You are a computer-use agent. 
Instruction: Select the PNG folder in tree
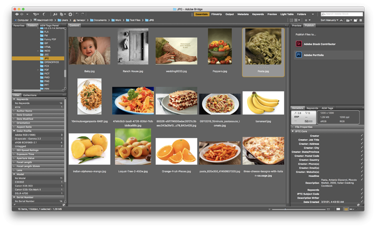[45, 81]
